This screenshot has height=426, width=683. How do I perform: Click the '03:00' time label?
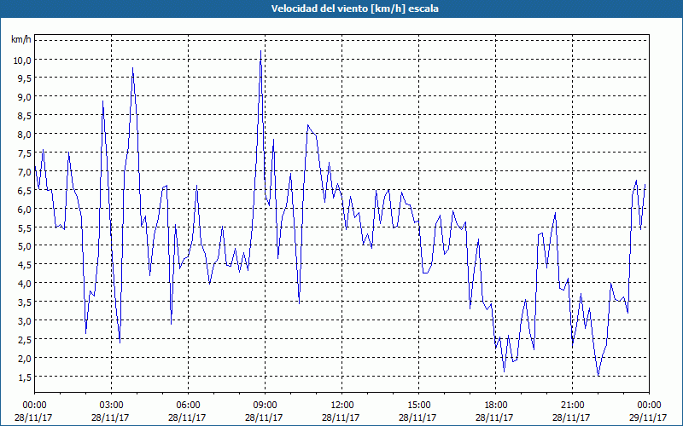112,405
